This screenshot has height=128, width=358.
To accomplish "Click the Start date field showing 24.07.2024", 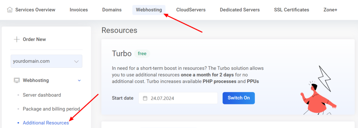I will coord(178,98).
